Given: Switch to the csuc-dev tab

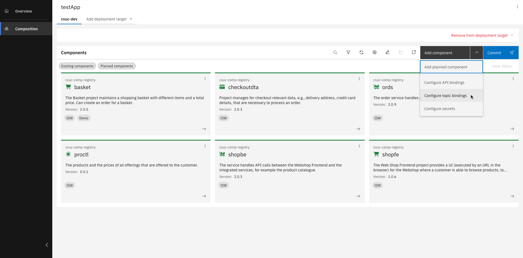Looking at the screenshot, I should tap(69, 19).
